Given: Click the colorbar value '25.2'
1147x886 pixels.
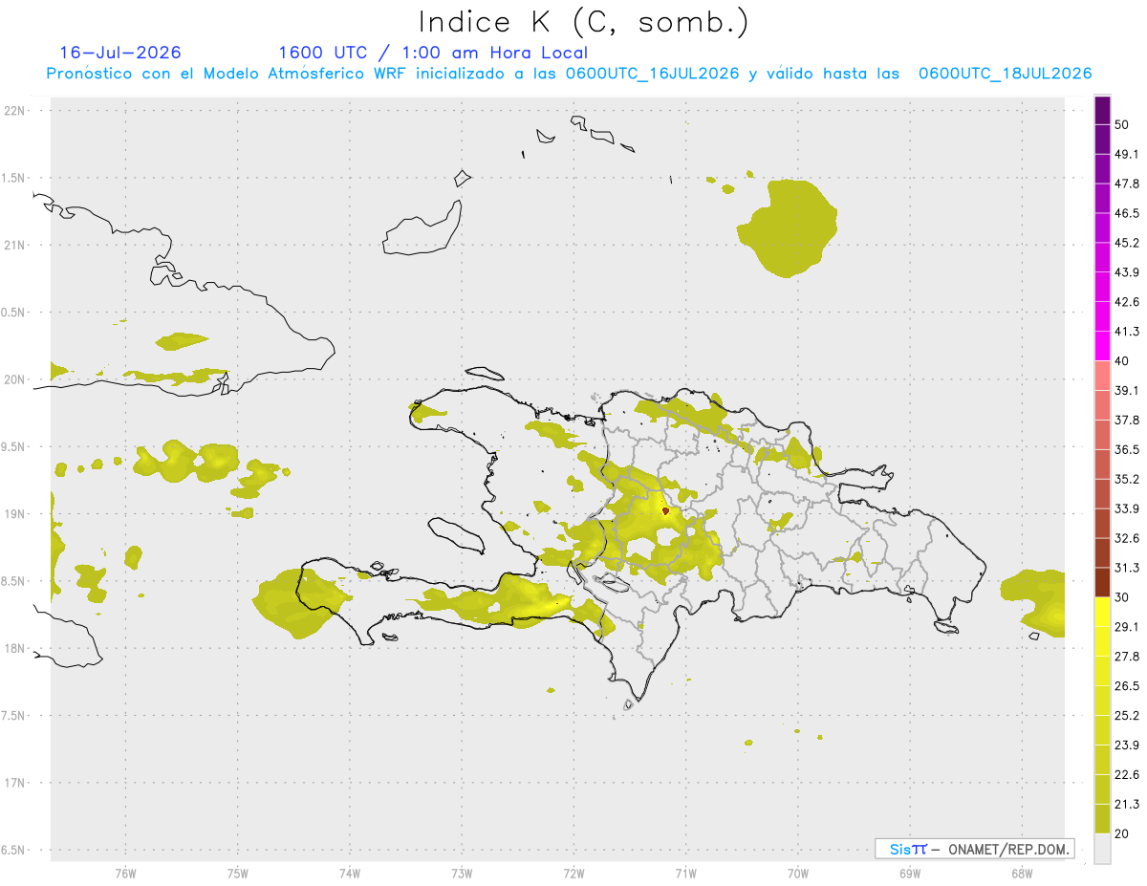Looking at the screenshot, I should [1127, 715].
